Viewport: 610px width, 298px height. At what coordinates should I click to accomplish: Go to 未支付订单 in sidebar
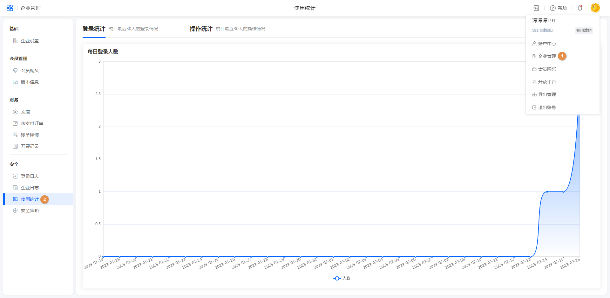click(x=32, y=123)
